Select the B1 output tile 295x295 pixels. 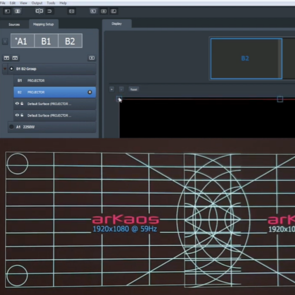[46, 41]
